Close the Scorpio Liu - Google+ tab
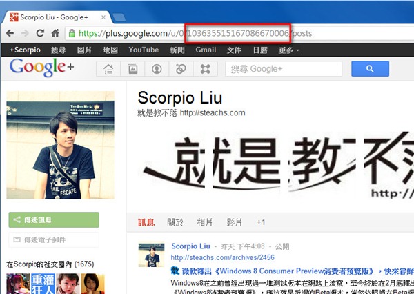Image resolution: width=414 pixels, height=294 pixels. click(103, 17)
